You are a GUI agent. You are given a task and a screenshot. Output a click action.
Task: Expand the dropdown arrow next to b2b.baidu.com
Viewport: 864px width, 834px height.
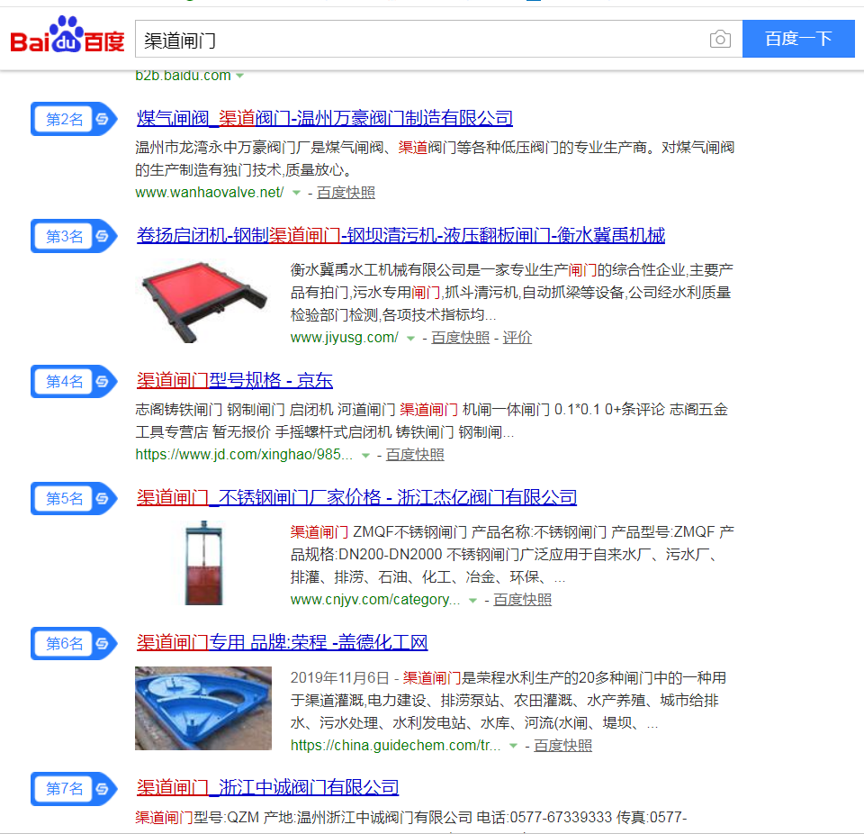[239, 76]
